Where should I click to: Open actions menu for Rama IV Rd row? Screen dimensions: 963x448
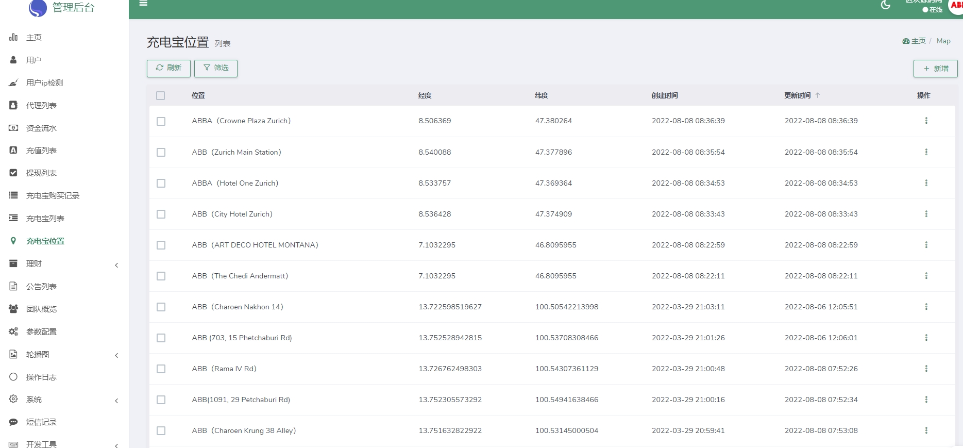[926, 369]
